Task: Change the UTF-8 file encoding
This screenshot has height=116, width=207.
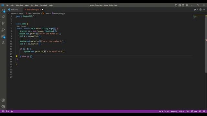Action: point(181,111)
